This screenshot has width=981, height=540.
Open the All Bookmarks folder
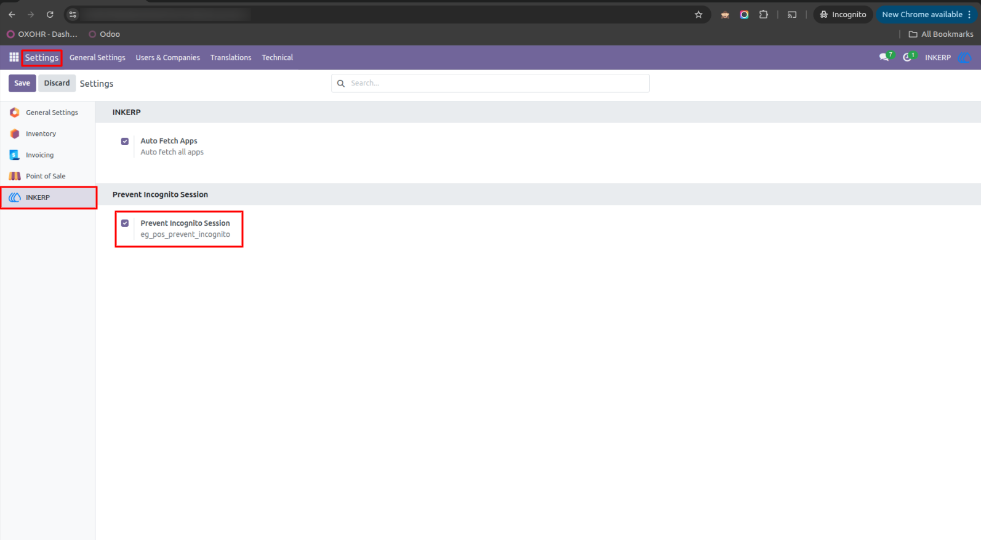(941, 34)
